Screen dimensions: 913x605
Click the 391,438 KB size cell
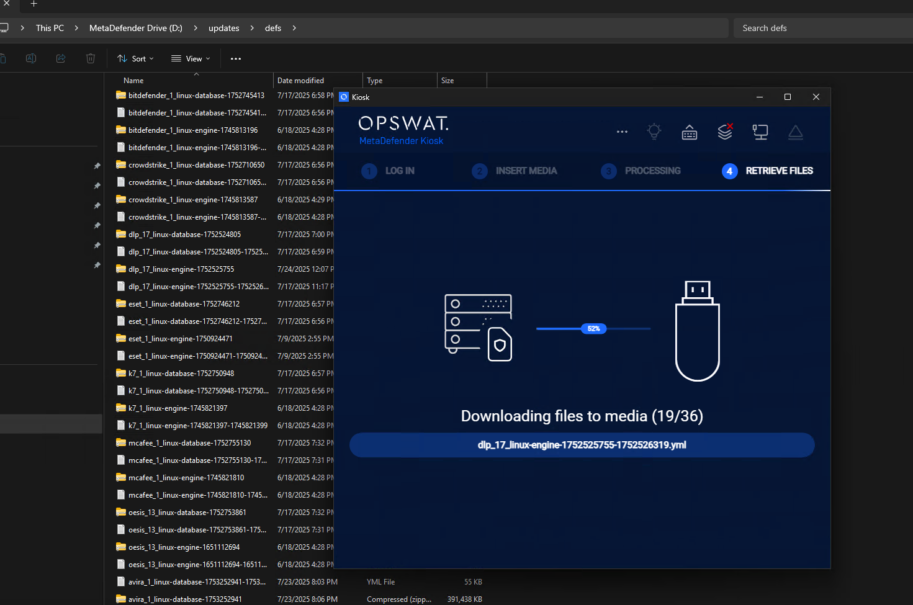[x=465, y=599]
